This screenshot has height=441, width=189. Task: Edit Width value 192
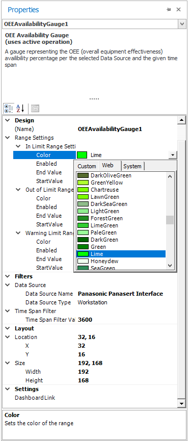coord(83,372)
